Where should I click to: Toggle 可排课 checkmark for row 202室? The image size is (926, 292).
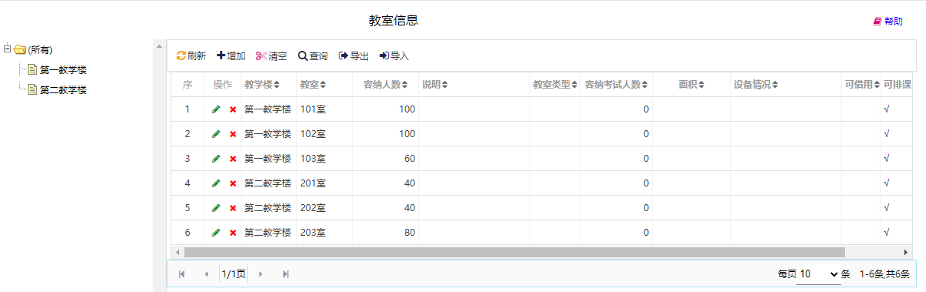pyautogui.click(x=887, y=208)
